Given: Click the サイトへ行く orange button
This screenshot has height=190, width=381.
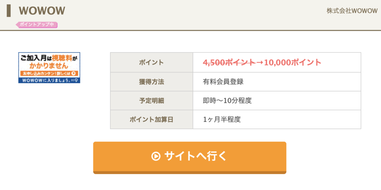Looking at the screenshot, I should pos(189,158).
